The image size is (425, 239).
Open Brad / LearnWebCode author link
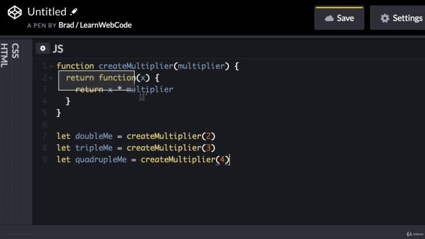pyautogui.click(x=95, y=25)
